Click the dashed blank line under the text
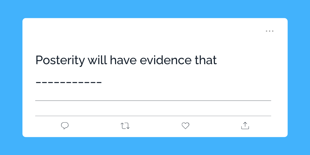The width and height of the screenshot is (310, 155). [x=69, y=82]
